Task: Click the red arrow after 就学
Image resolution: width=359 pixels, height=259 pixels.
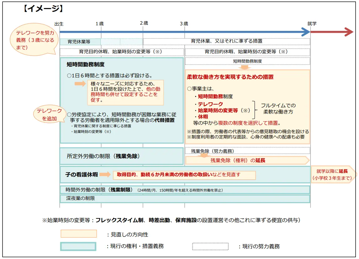Action: click(x=332, y=32)
